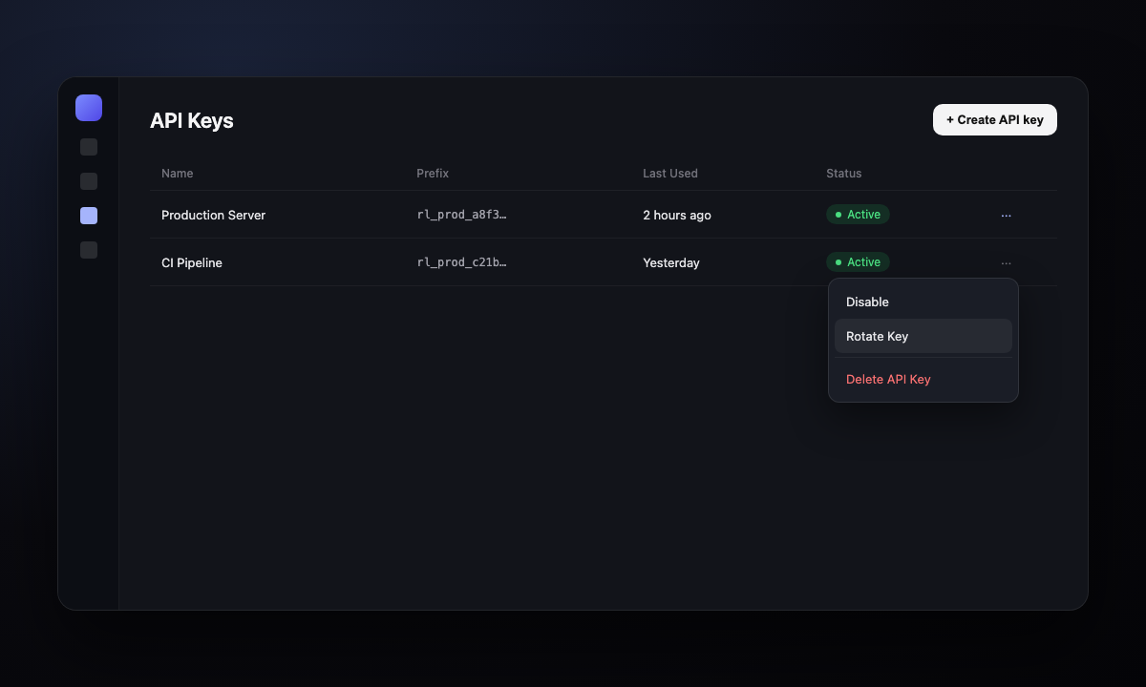Choose Delete API Key option
This screenshot has height=687, width=1146.
click(923, 379)
